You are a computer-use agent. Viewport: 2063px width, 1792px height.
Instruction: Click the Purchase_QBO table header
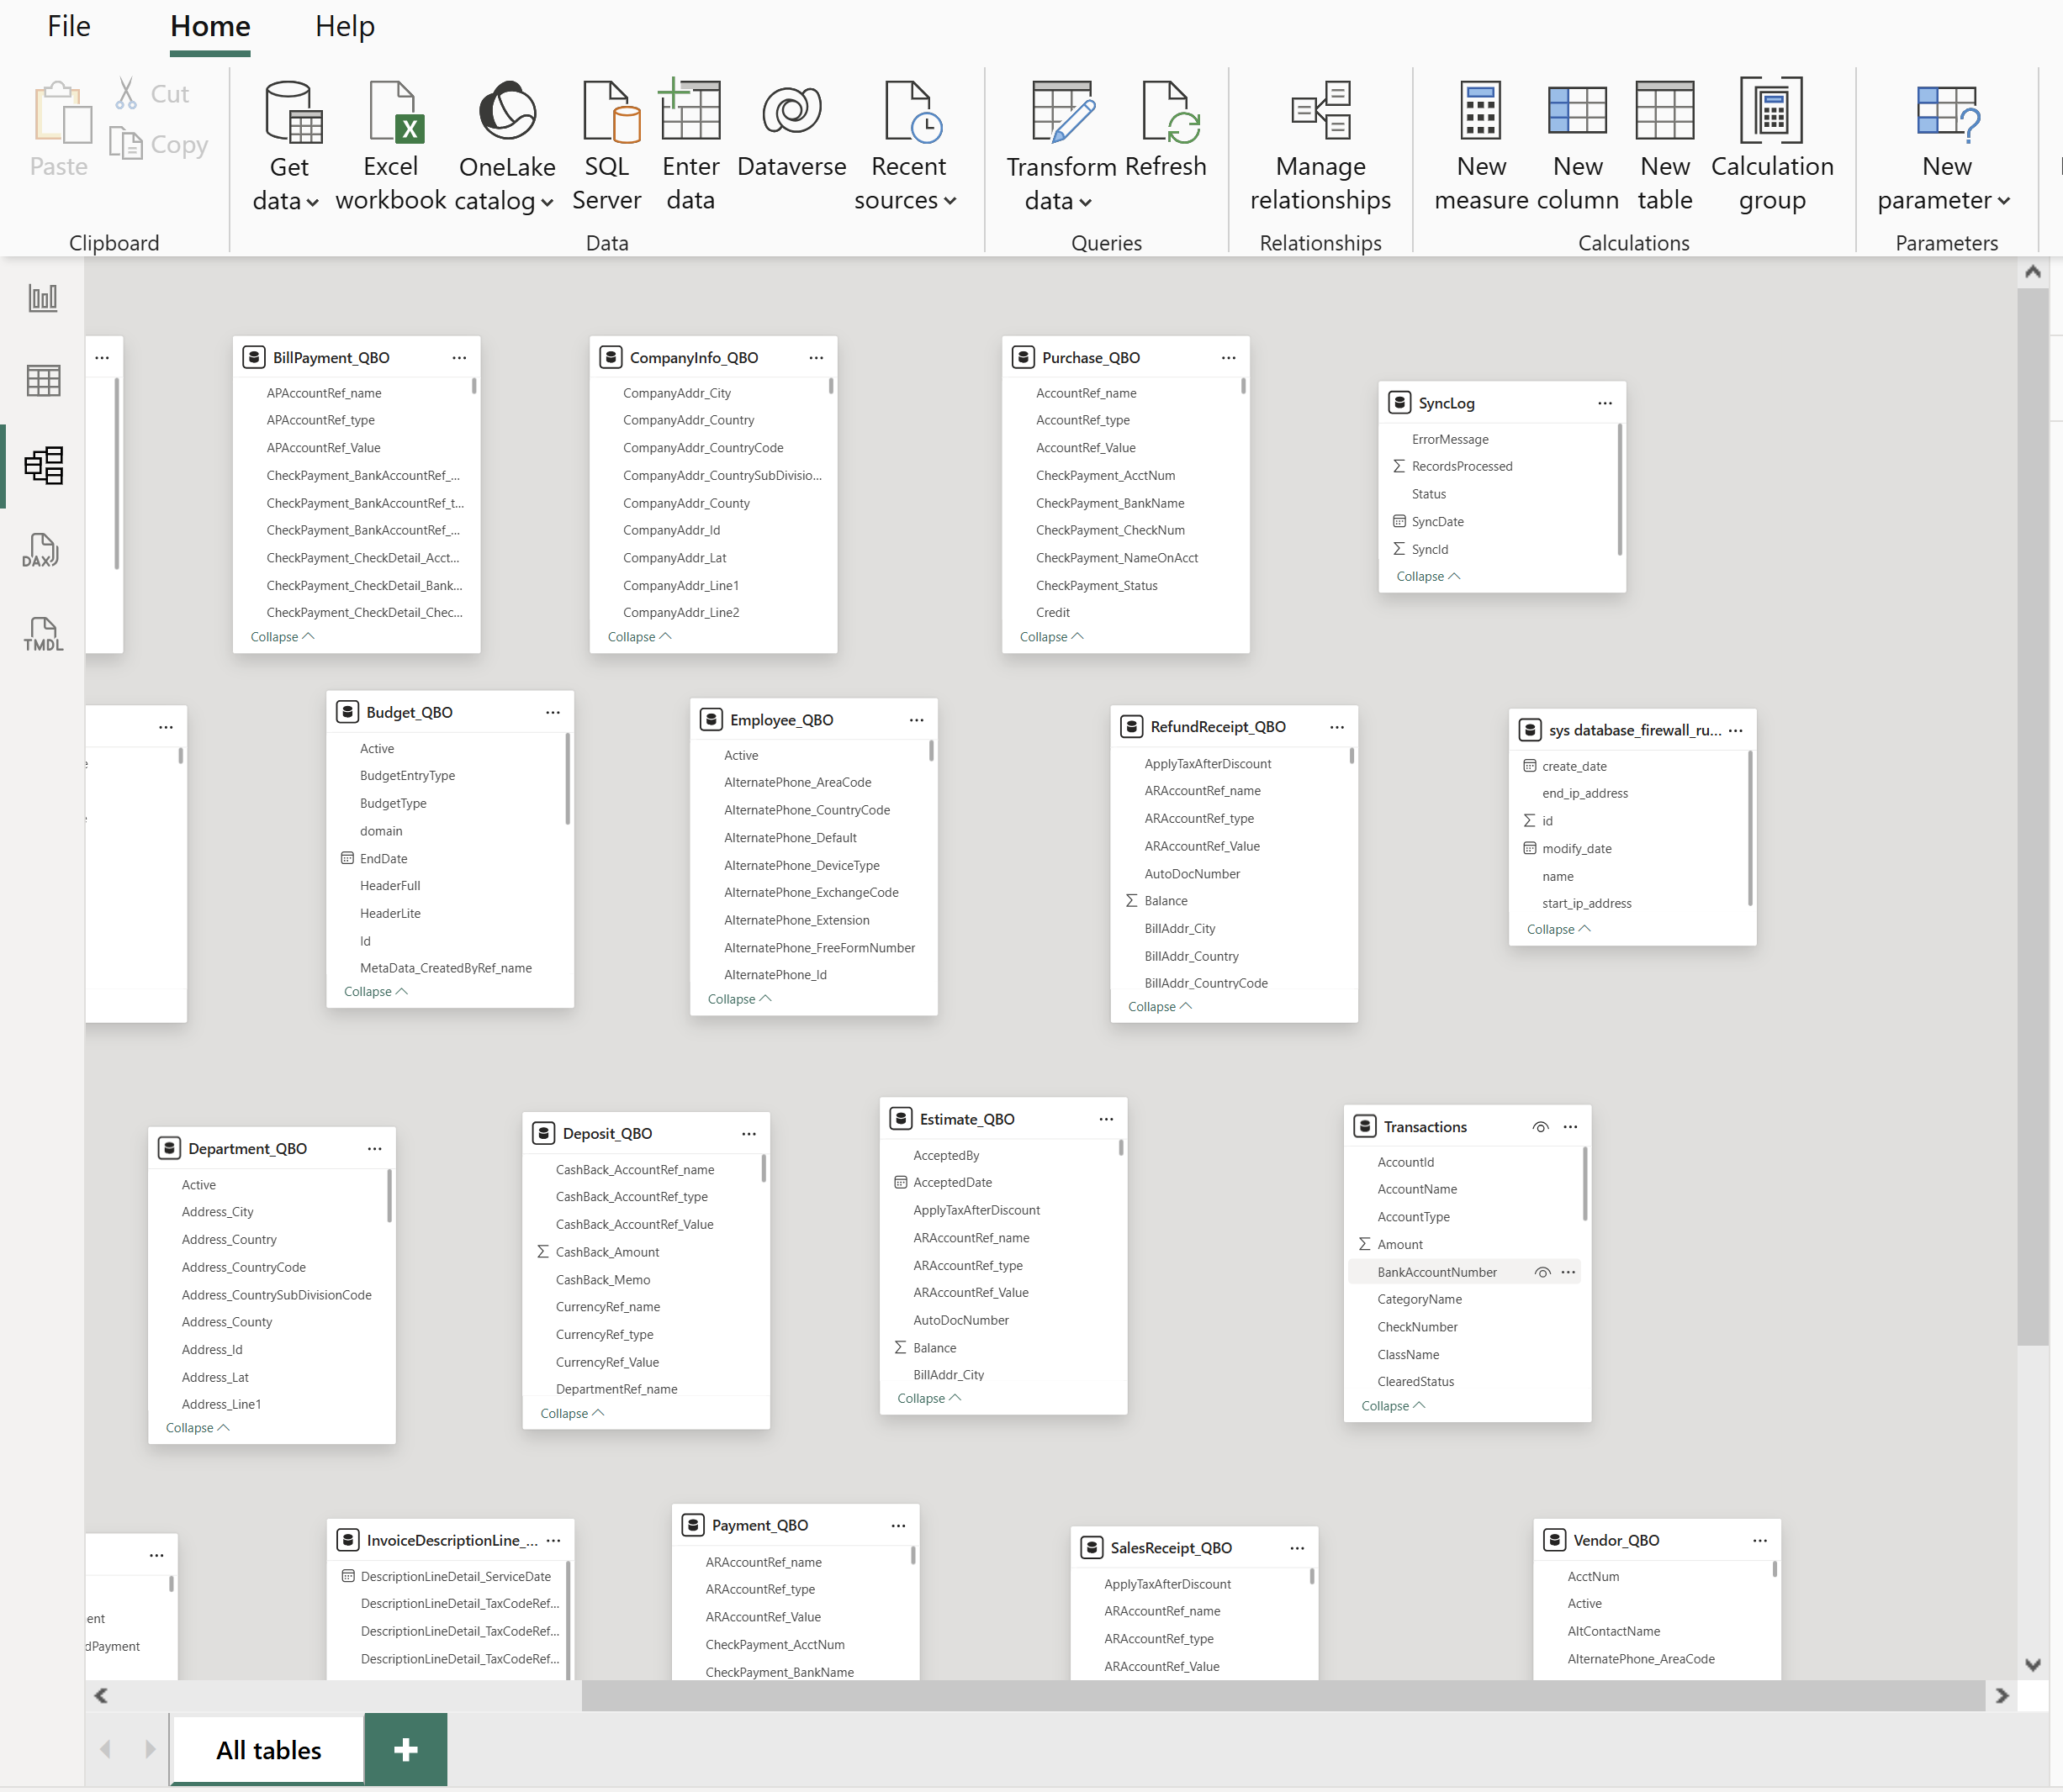point(1125,358)
